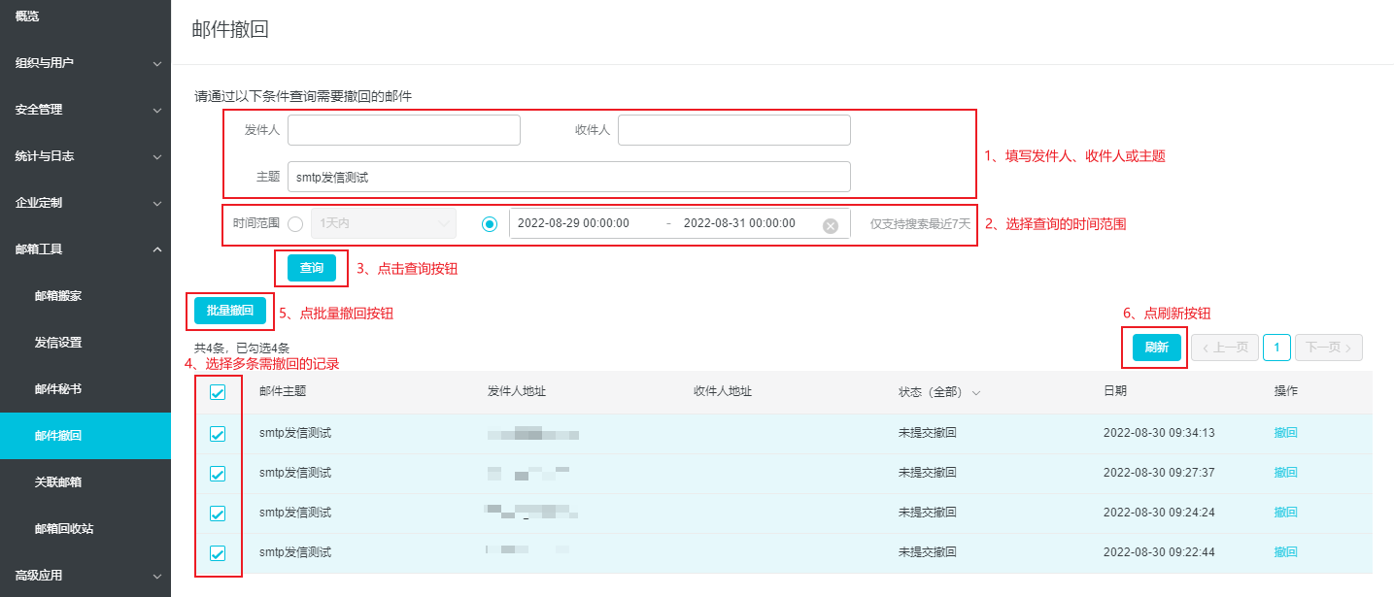
Task: Collapse the 邮箱工具 sidebar section
Action: (85, 249)
